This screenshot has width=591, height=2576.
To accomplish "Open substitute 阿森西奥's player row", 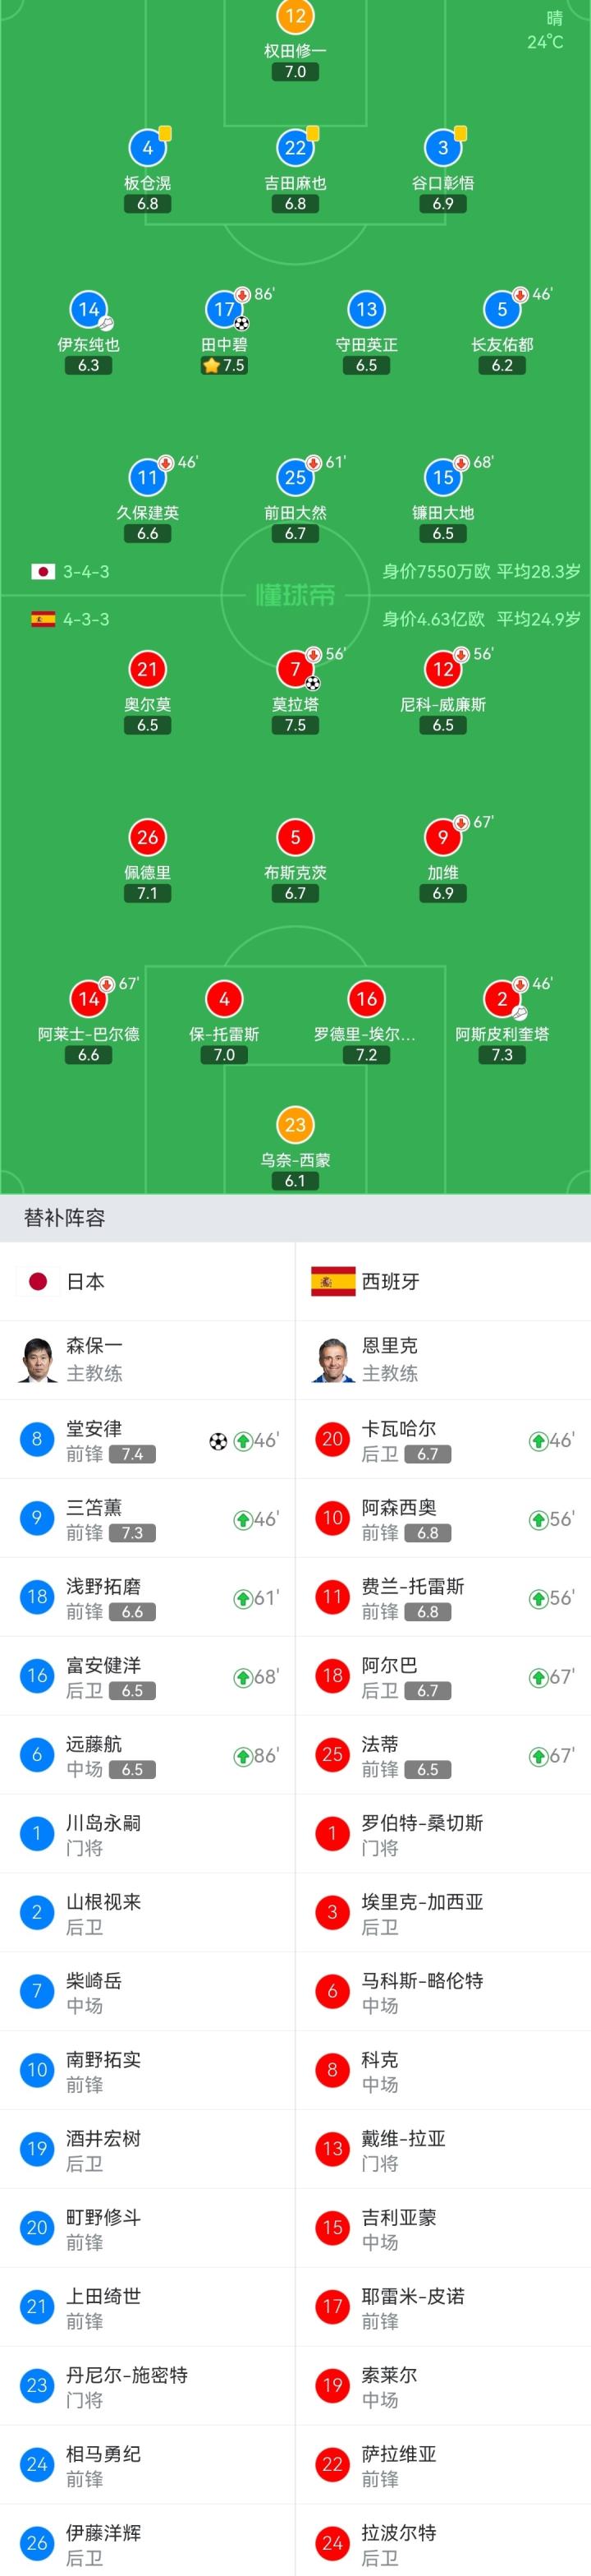I will pos(443,1519).
